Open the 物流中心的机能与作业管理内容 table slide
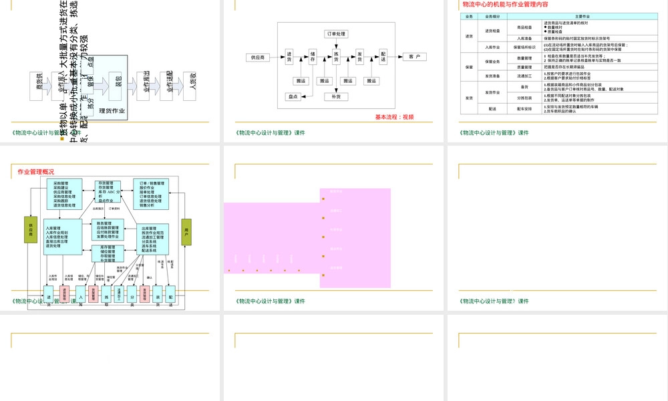 pos(558,71)
